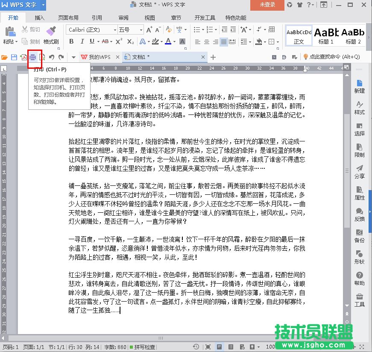Click the 未登录 login button
This screenshot has width=372, height=352.
coord(267,5)
